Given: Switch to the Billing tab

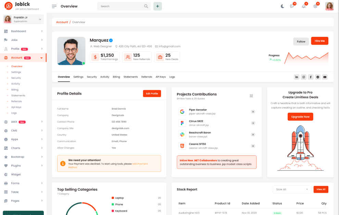Looking at the screenshot, I should [116, 77].
